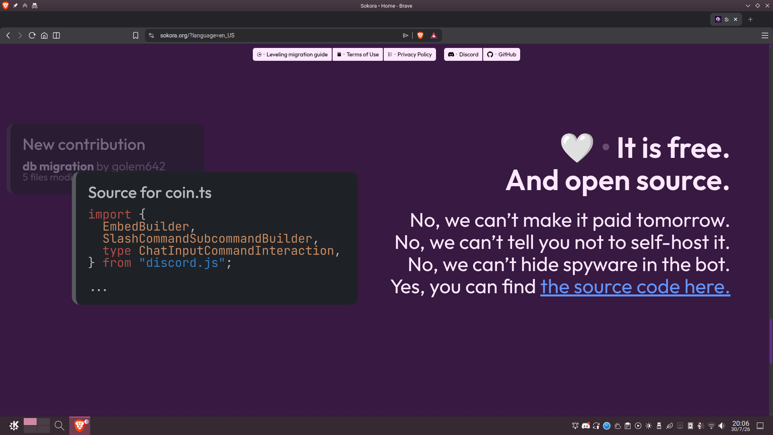Open the notifications bell in tray
This screenshot has width=773, height=435.
point(575,426)
